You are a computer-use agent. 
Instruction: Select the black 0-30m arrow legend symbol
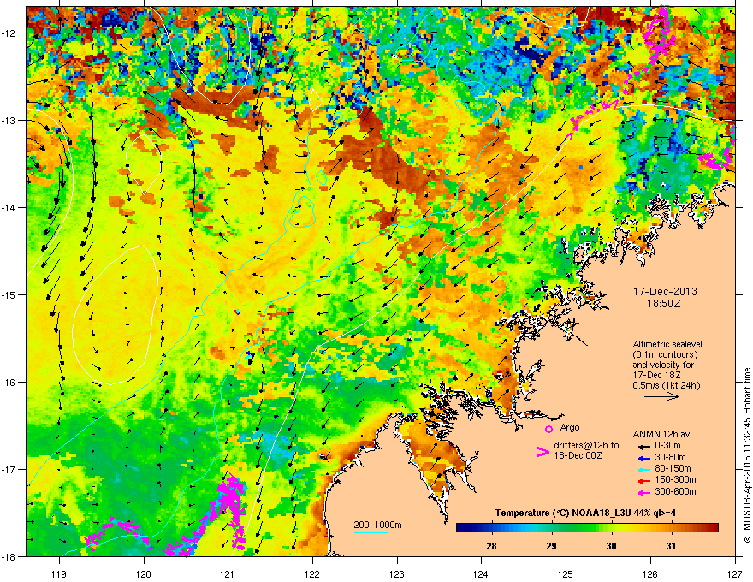643,447
